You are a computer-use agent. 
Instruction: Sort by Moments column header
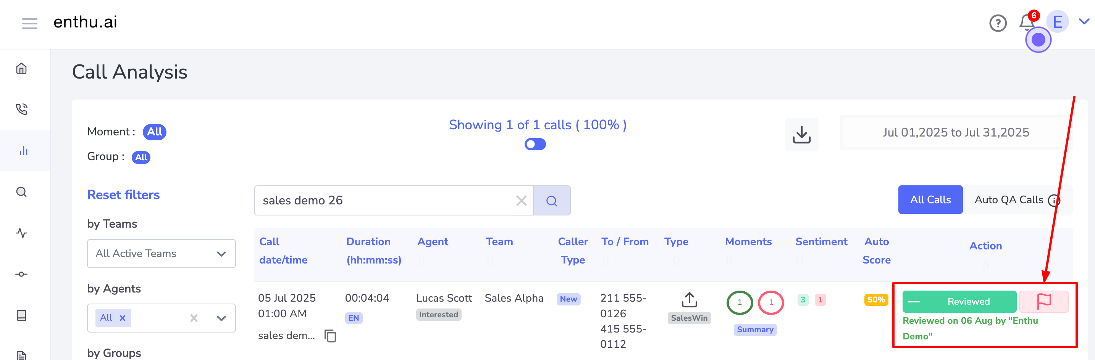click(x=748, y=241)
